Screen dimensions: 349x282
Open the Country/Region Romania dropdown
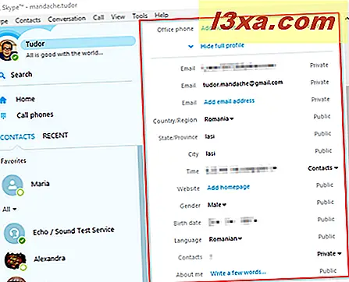point(219,119)
